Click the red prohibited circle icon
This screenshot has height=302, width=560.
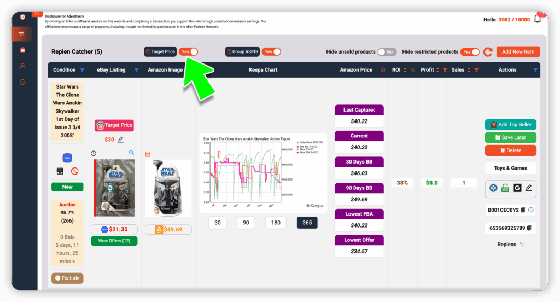tap(74, 171)
